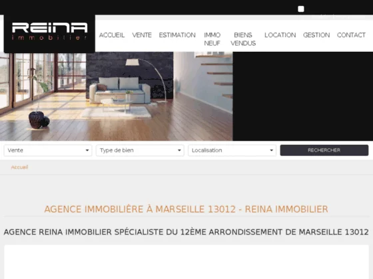Expand the Vente transaction dropdown
Screen dimensions: 373x279
click(x=48, y=150)
